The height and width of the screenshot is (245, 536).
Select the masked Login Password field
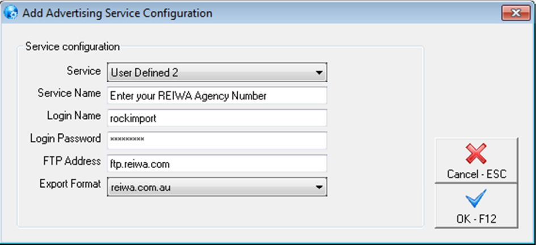click(x=217, y=140)
